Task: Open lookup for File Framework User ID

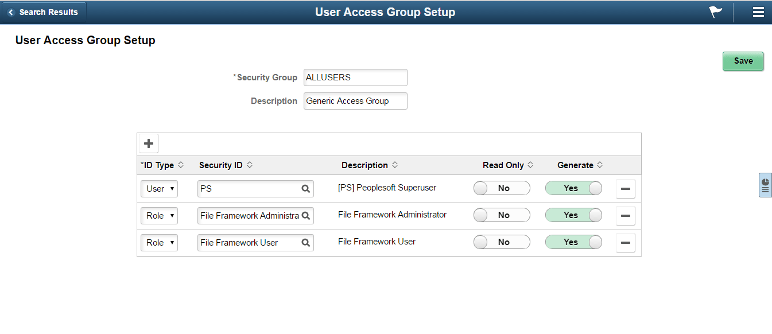Action: 306,242
